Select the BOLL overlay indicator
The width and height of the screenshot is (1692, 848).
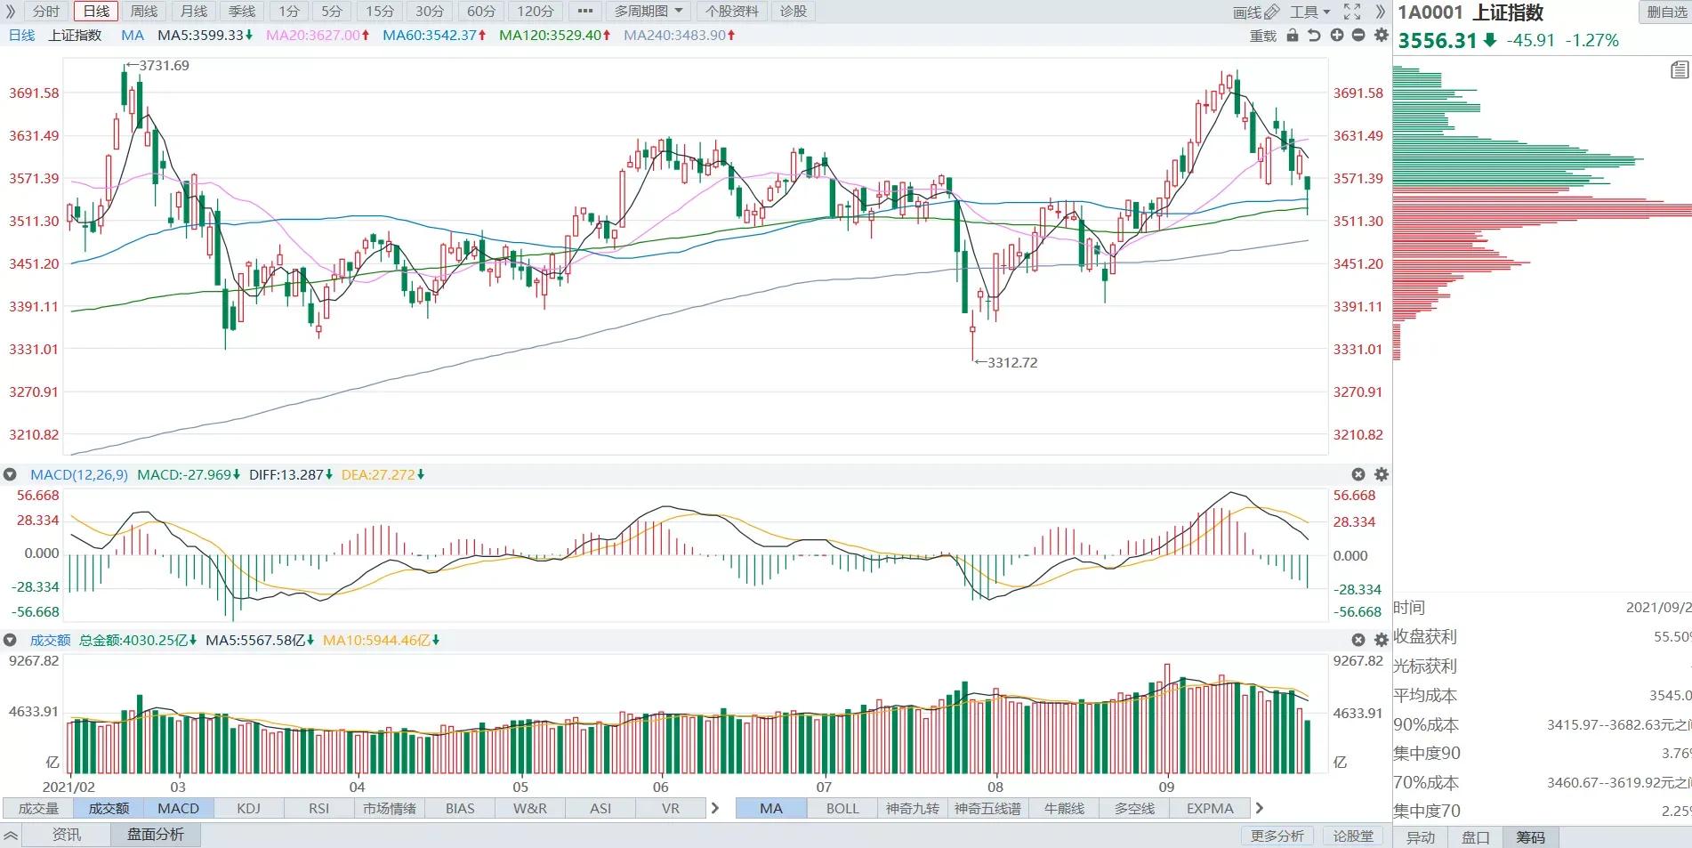point(842,808)
